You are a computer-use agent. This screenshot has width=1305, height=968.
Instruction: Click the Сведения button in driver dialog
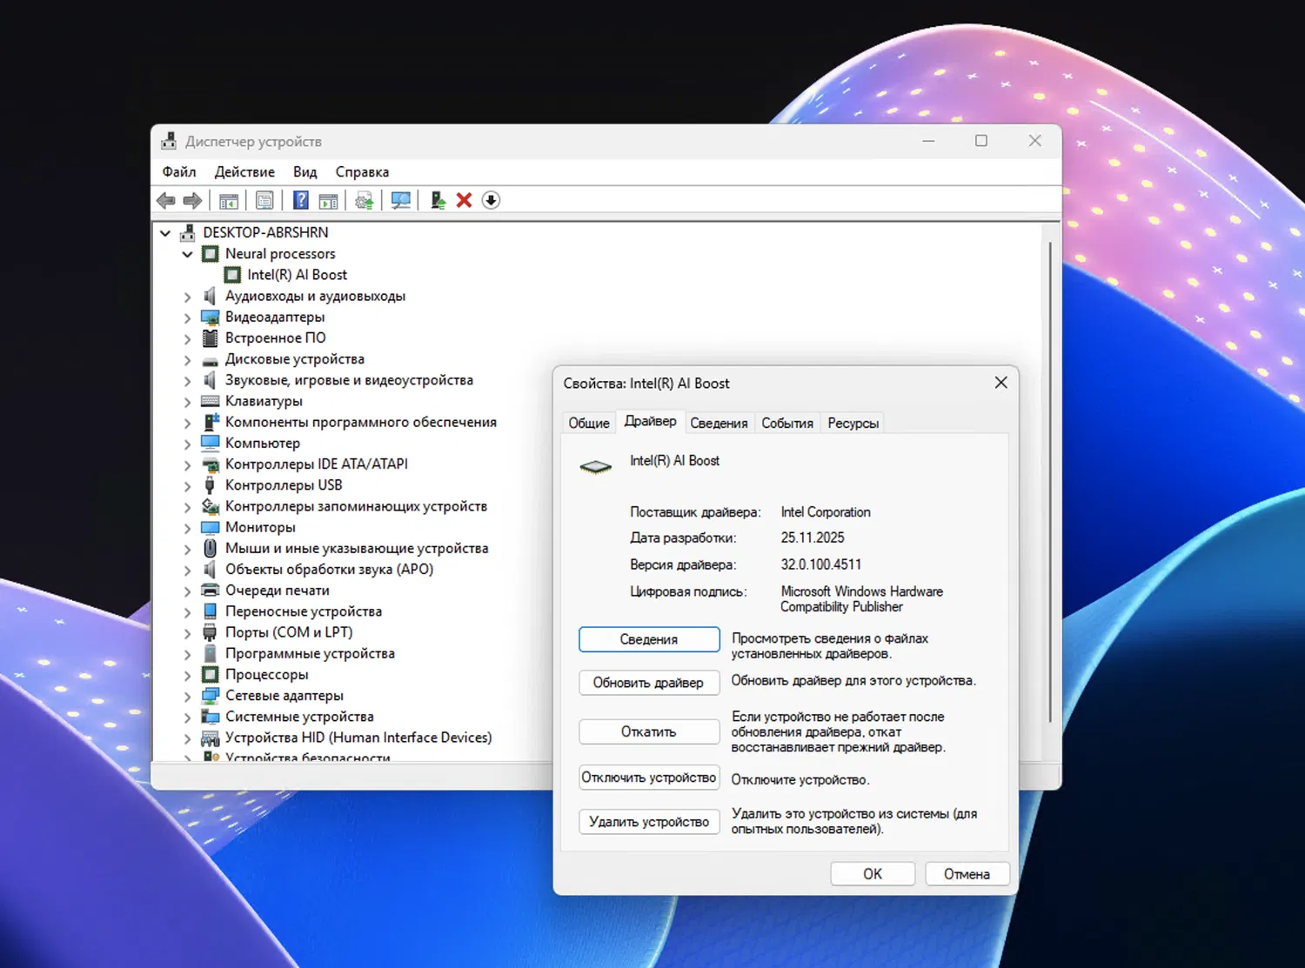(648, 639)
